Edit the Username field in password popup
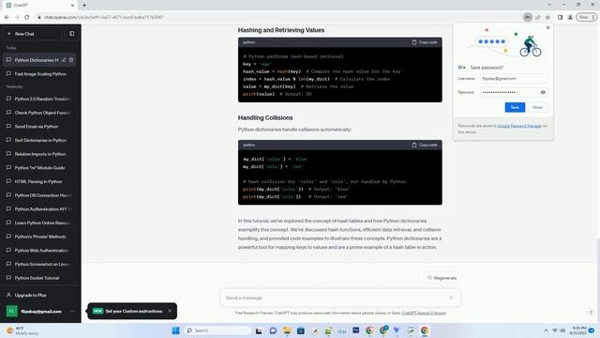The image size is (600, 338). [x=514, y=79]
